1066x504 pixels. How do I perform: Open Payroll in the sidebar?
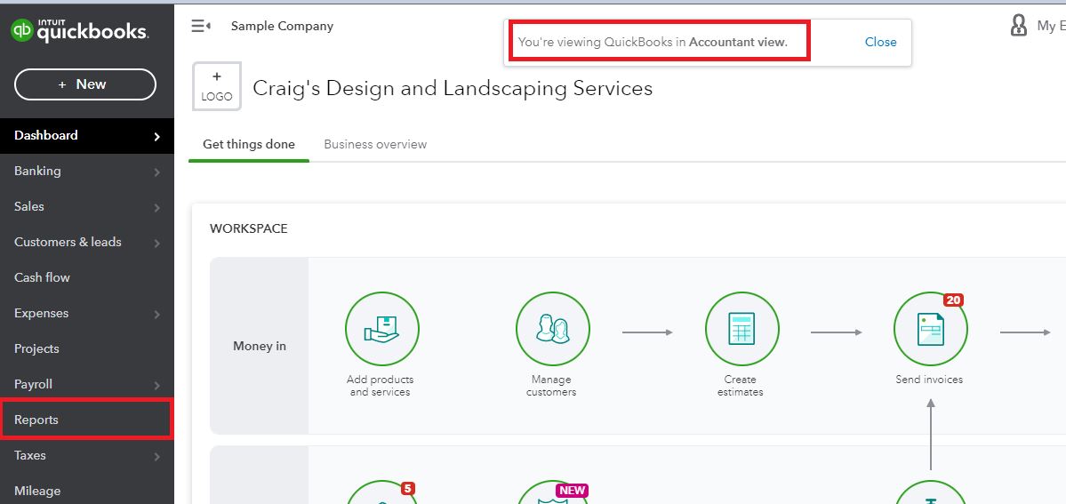[87, 384]
